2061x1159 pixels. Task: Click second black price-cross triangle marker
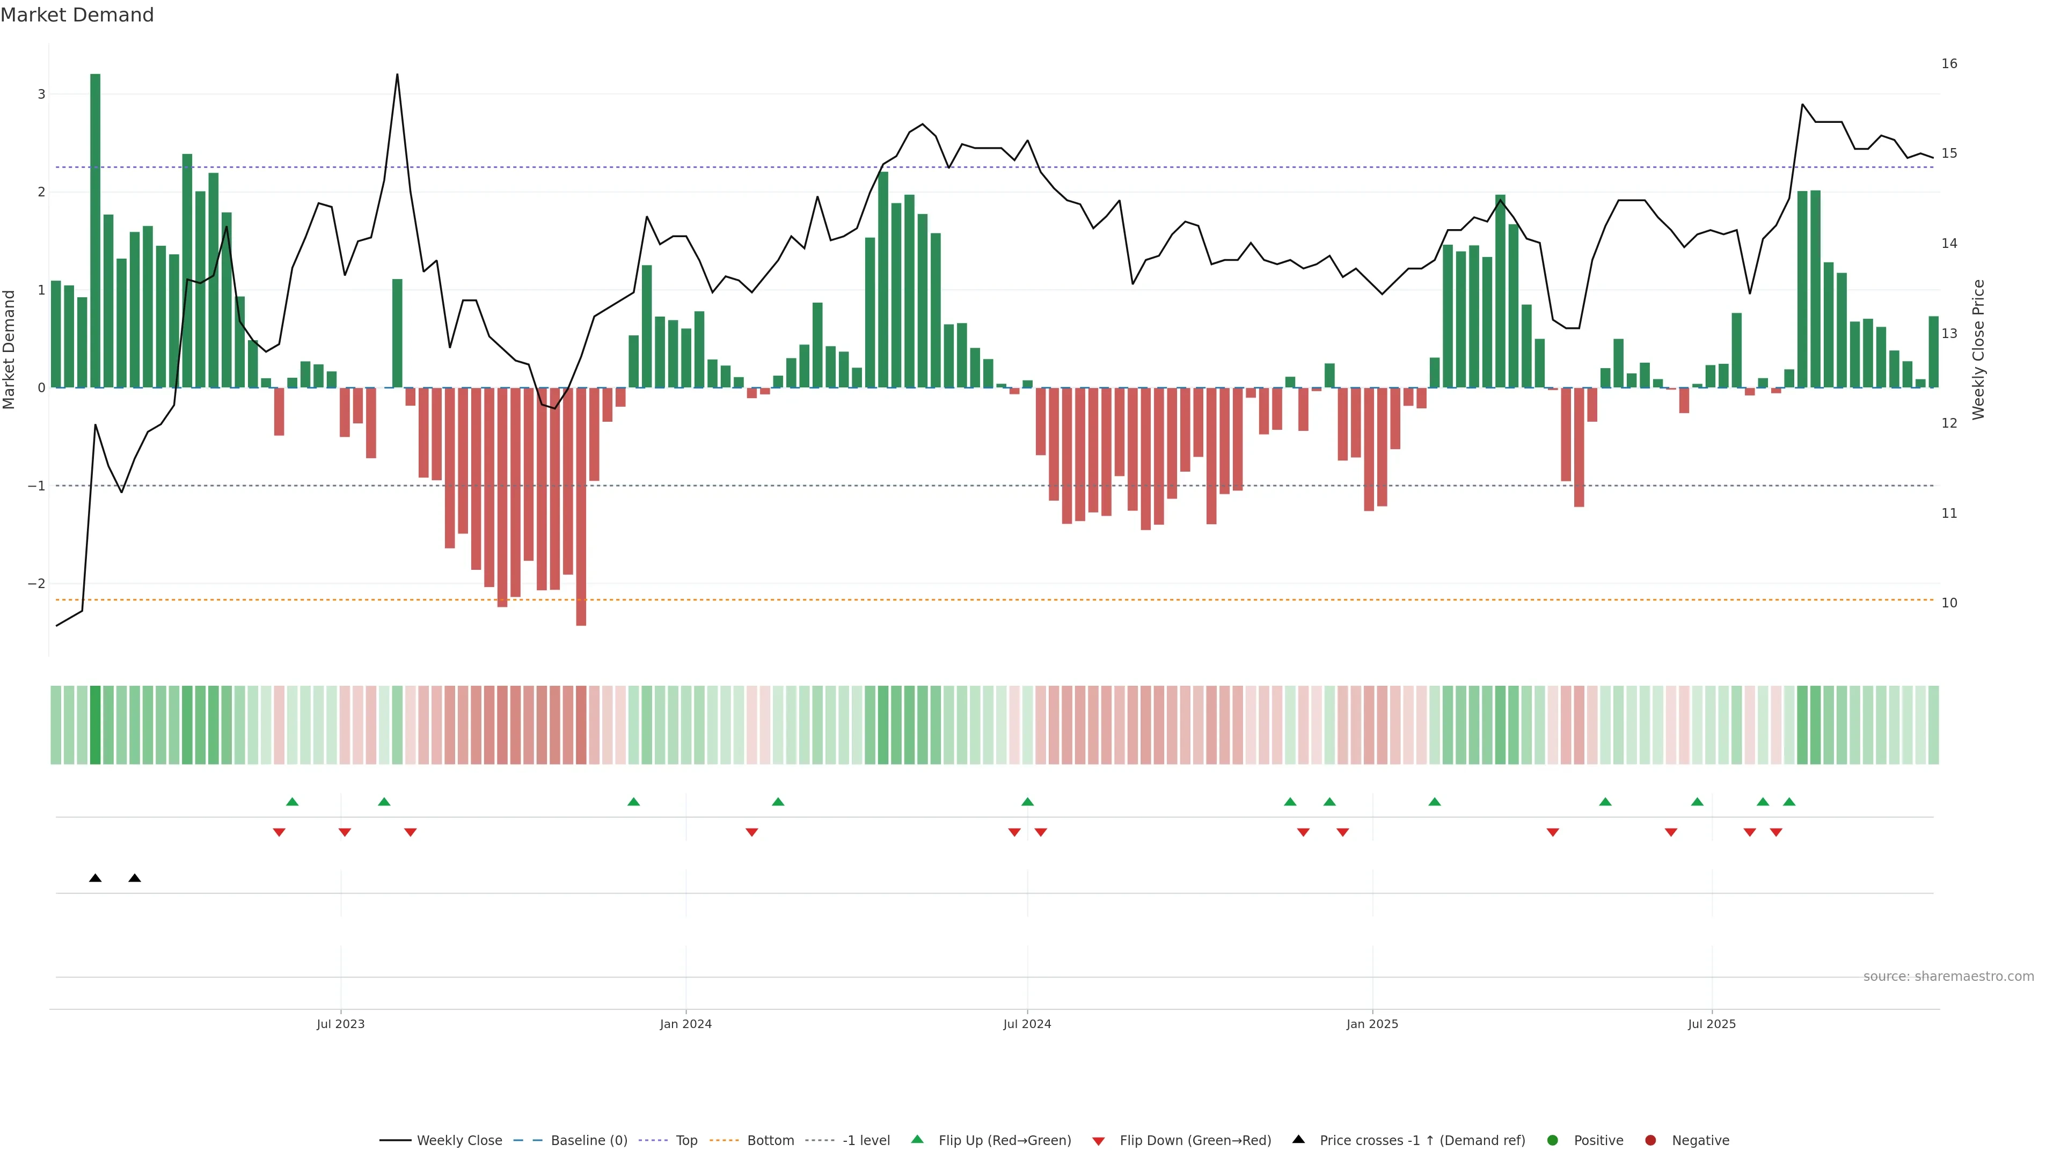pyautogui.click(x=134, y=878)
